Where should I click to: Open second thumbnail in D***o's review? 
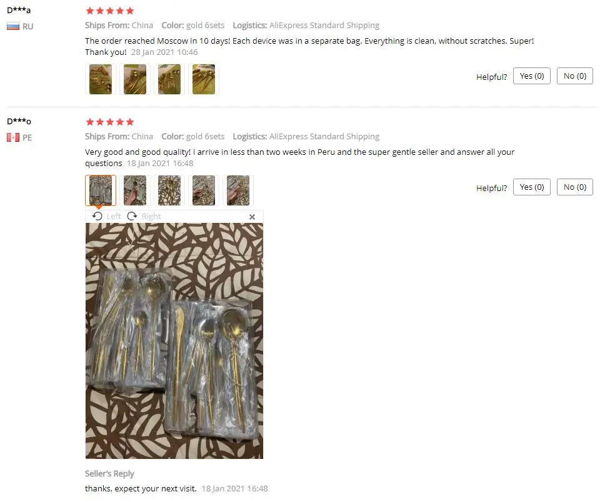click(134, 190)
